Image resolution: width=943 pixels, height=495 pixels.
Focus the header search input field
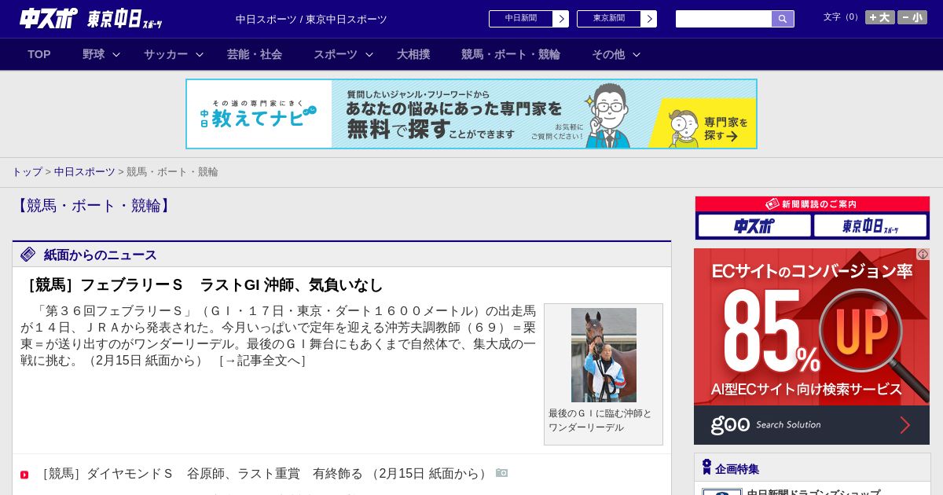click(x=724, y=19)
